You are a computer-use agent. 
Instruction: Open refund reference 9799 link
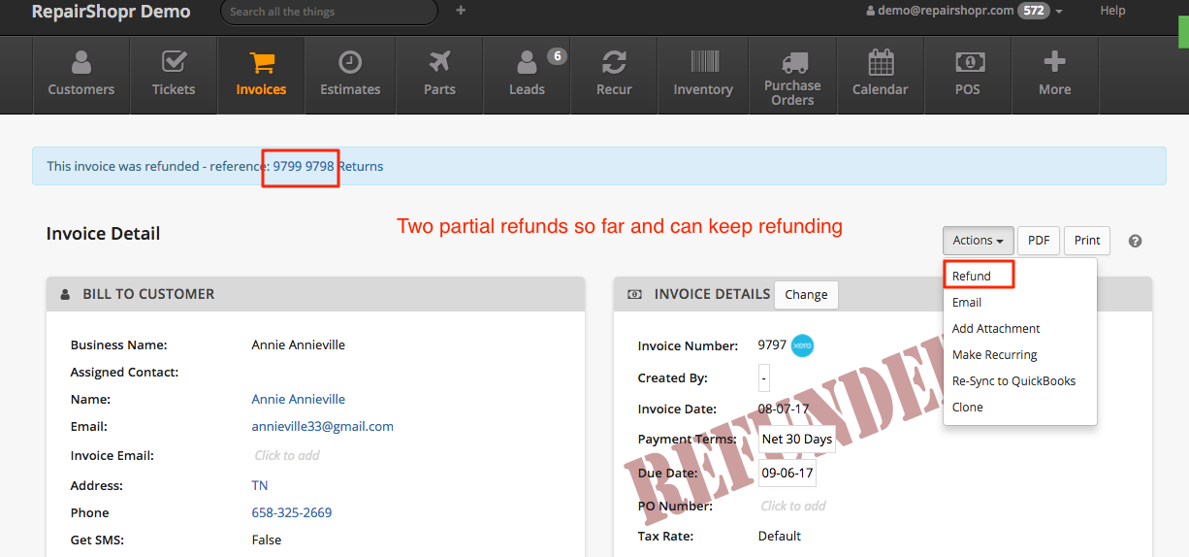(287, 166)
